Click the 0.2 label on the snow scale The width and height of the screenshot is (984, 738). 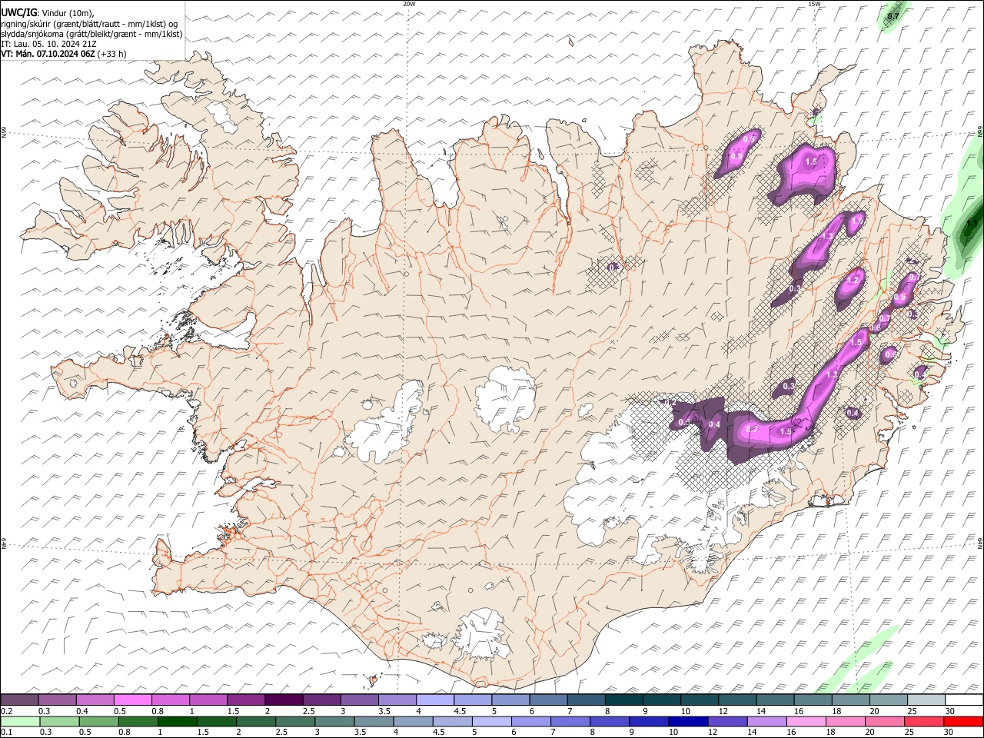click(5, 711)
